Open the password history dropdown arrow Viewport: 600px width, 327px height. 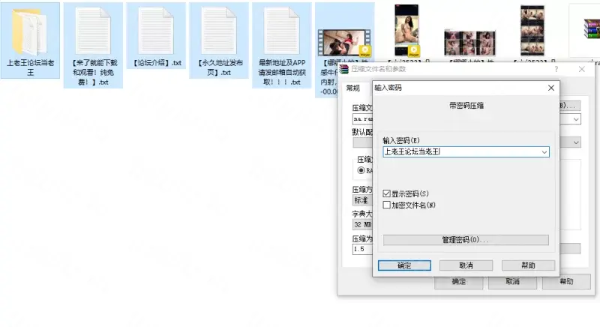coord(544,152)
